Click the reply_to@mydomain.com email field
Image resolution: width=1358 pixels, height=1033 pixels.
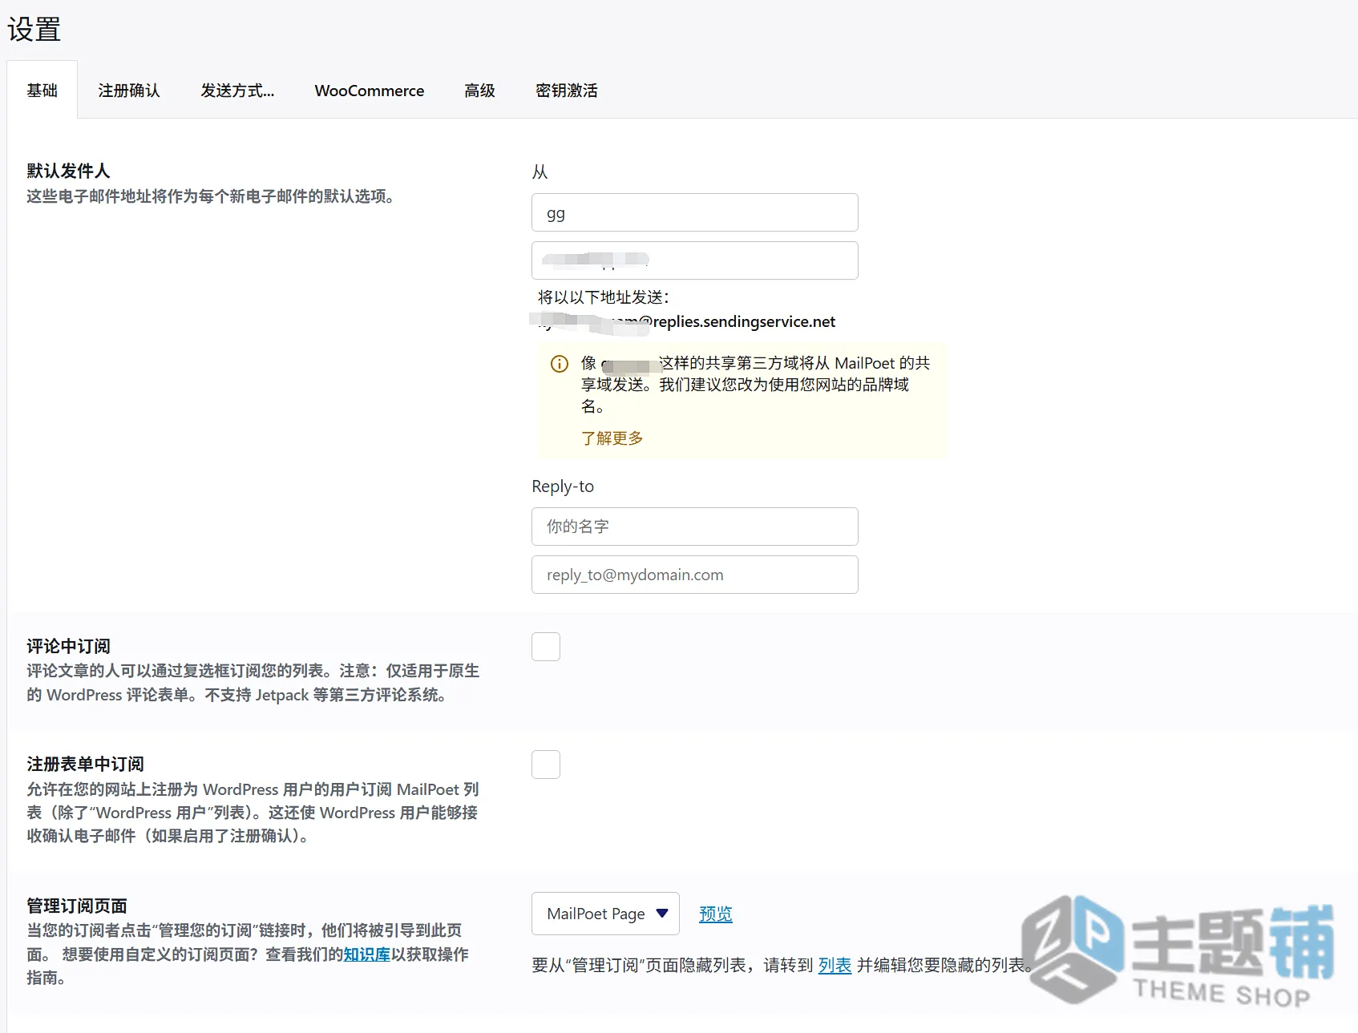click(x=695, y=575)
